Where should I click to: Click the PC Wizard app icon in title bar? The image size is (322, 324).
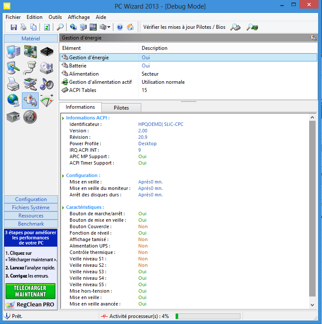[7, 6]
